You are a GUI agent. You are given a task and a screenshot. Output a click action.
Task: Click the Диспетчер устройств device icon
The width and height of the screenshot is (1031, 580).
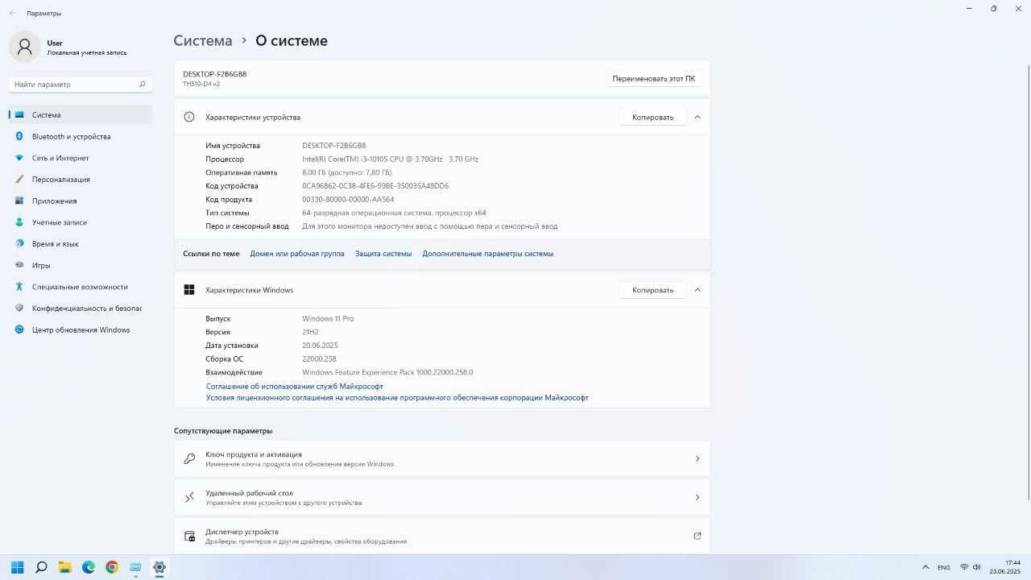click(x=189, y=536)
